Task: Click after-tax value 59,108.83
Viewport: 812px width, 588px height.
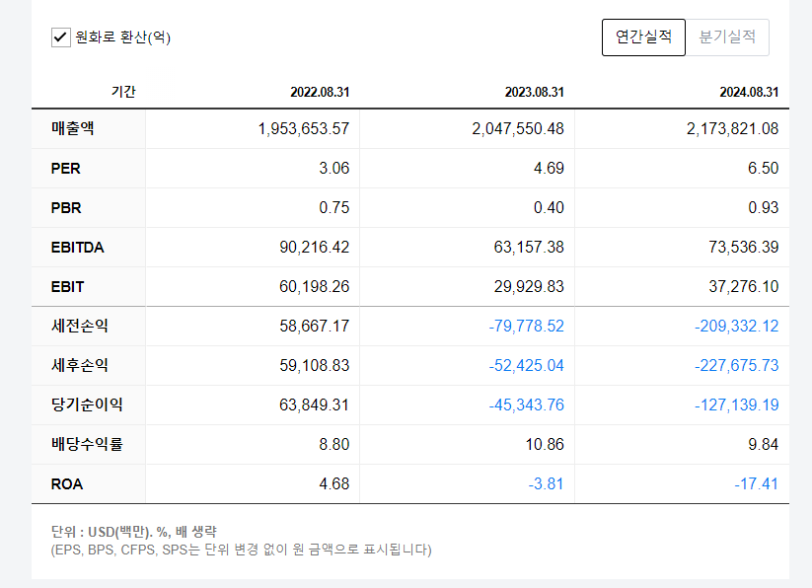Action: (x=315, y=365)
